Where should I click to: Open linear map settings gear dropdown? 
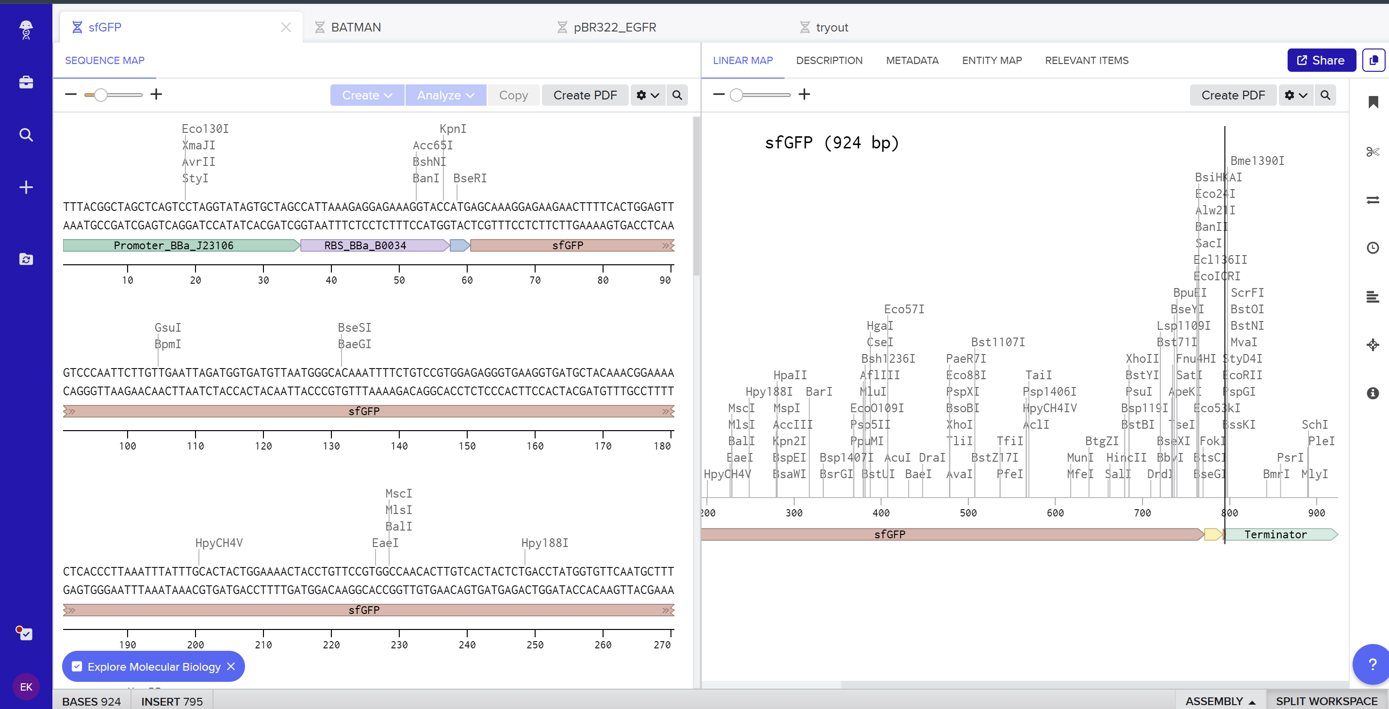1295,95
